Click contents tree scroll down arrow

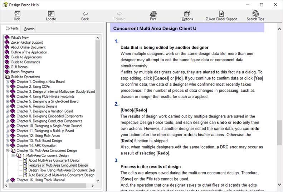pyautogui.click(x=98, y=181)
